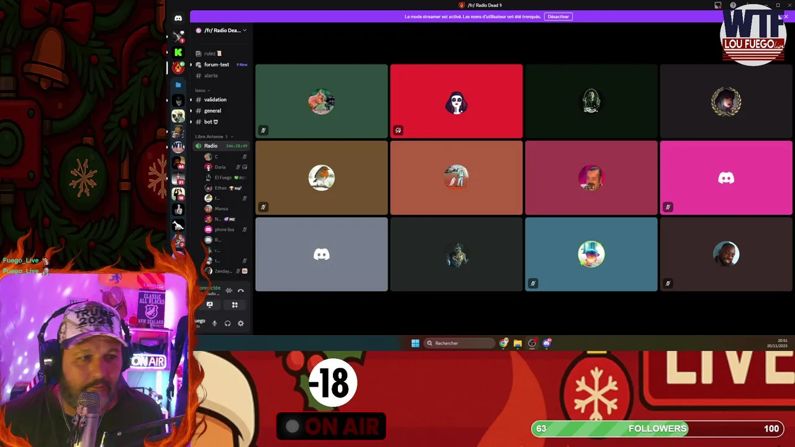Share your screen button

209,305
